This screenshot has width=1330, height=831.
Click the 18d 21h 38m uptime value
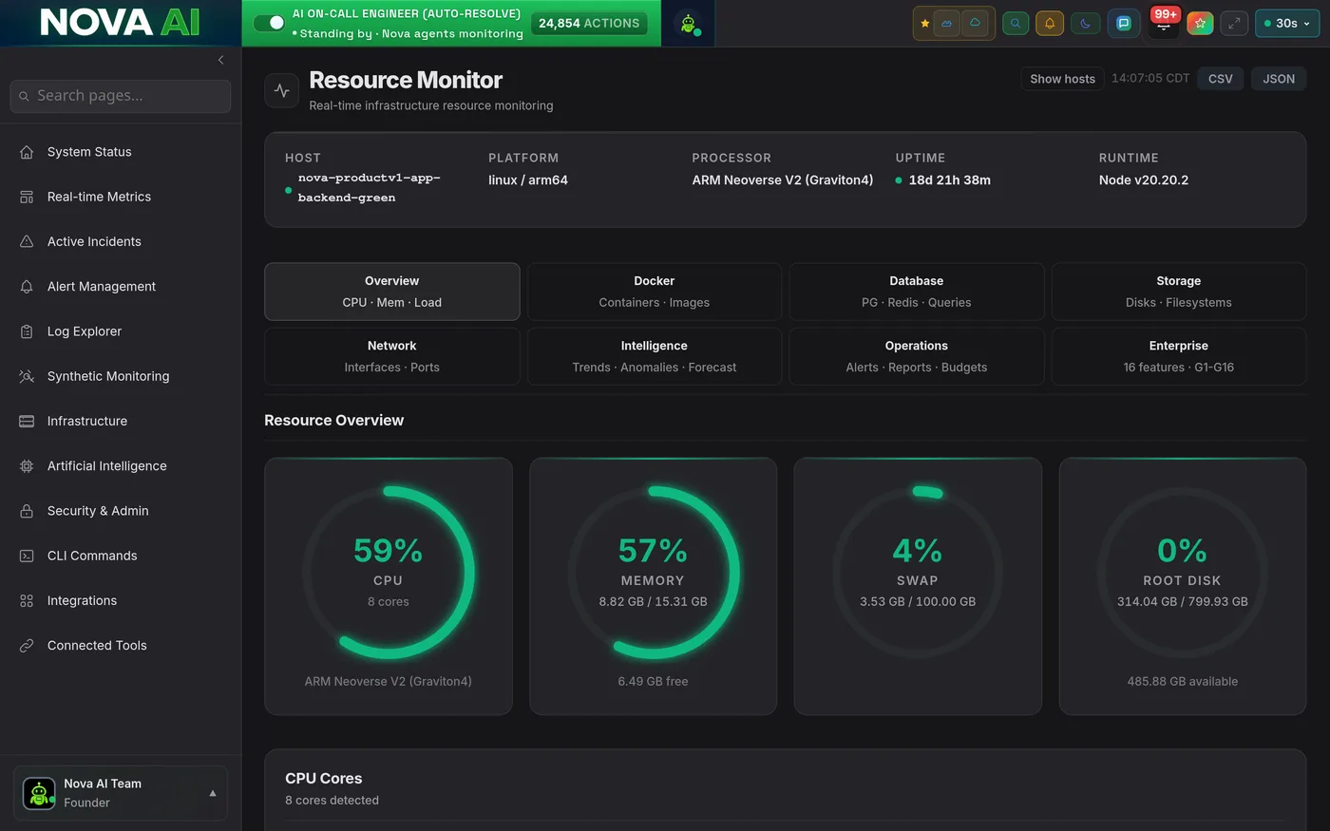950,180
